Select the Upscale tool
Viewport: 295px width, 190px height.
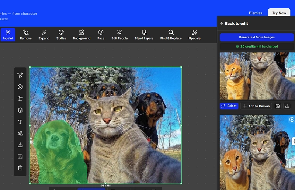(194, 35)
